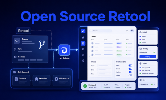Click the large Jet Admin center logo tile
Screen dimensions: 166x100
(x=64, y=50)
